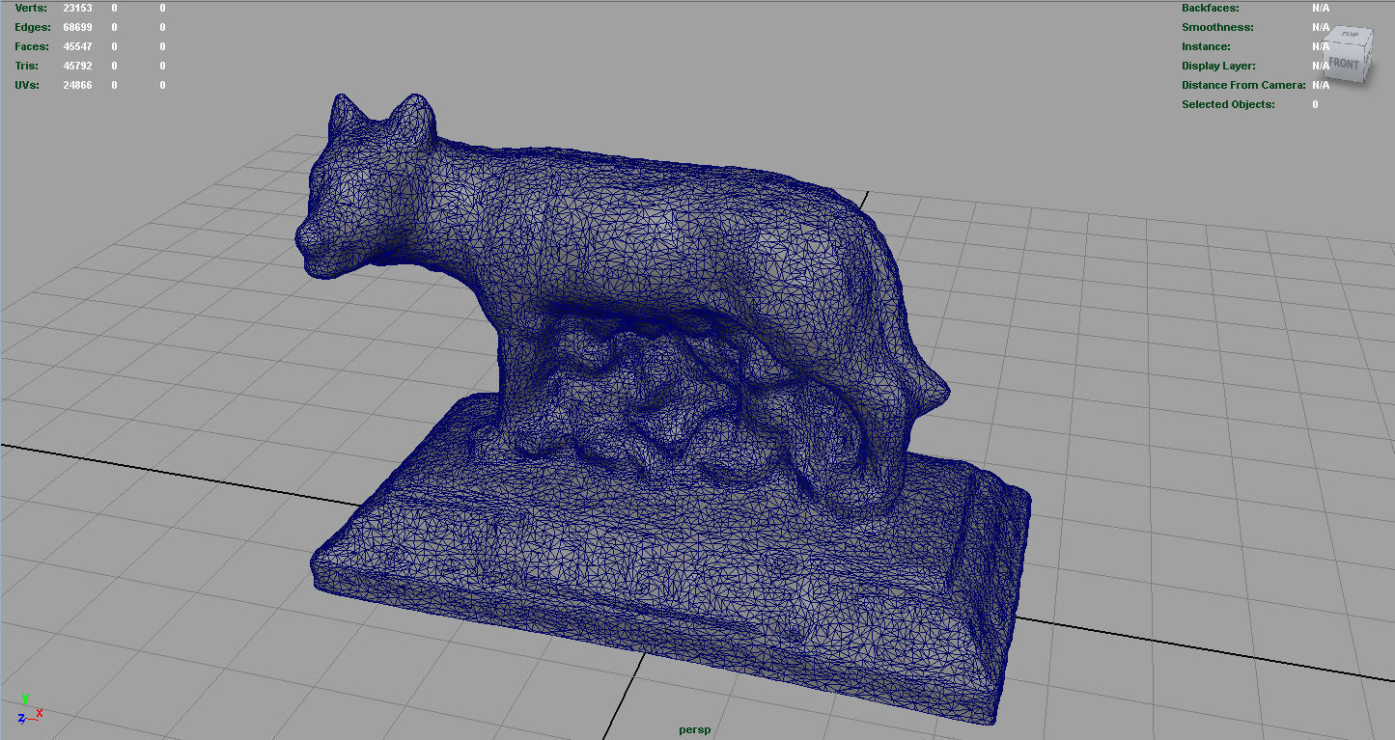The image size is (1395, 740).
Task: Click the N/A value beside Backfaces
Action: (x=1321, y=8)
